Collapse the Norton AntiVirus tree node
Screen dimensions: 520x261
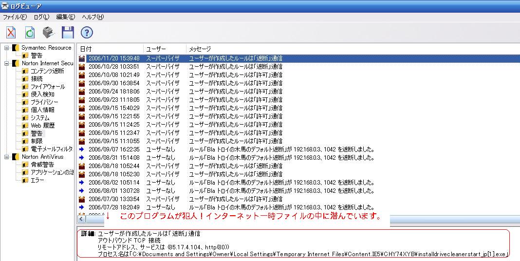pyautogui.click(x=6, y=156)
